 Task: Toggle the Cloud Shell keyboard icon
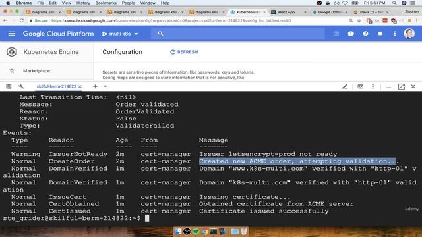(x=9, y=86)
